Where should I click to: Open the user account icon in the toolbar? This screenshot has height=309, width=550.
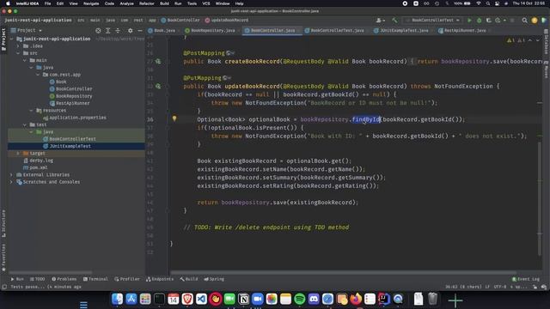tap(380, 21)
